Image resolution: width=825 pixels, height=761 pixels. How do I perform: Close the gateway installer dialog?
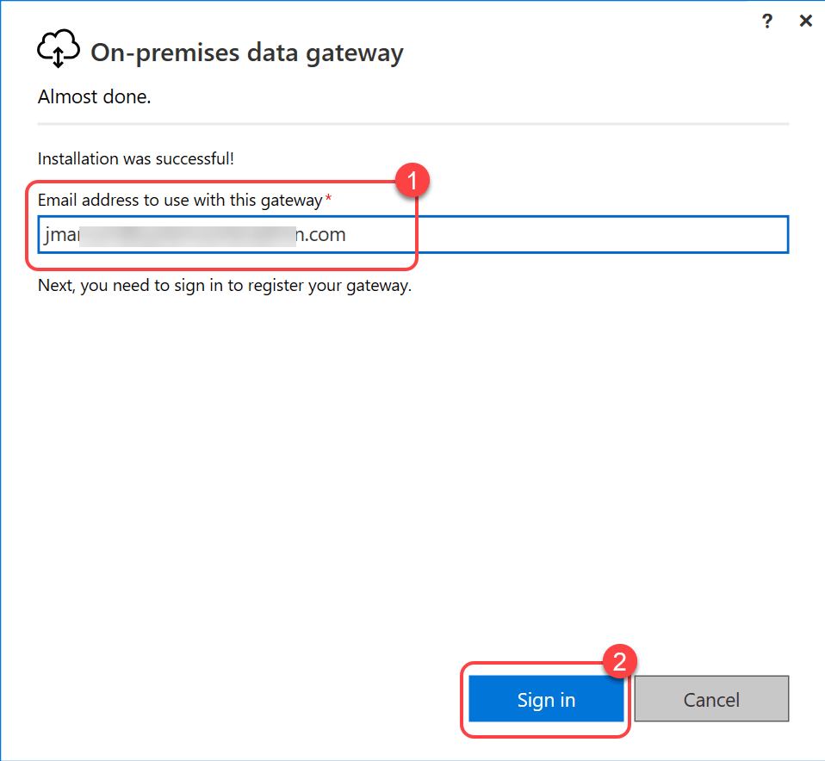click(806, 22)
